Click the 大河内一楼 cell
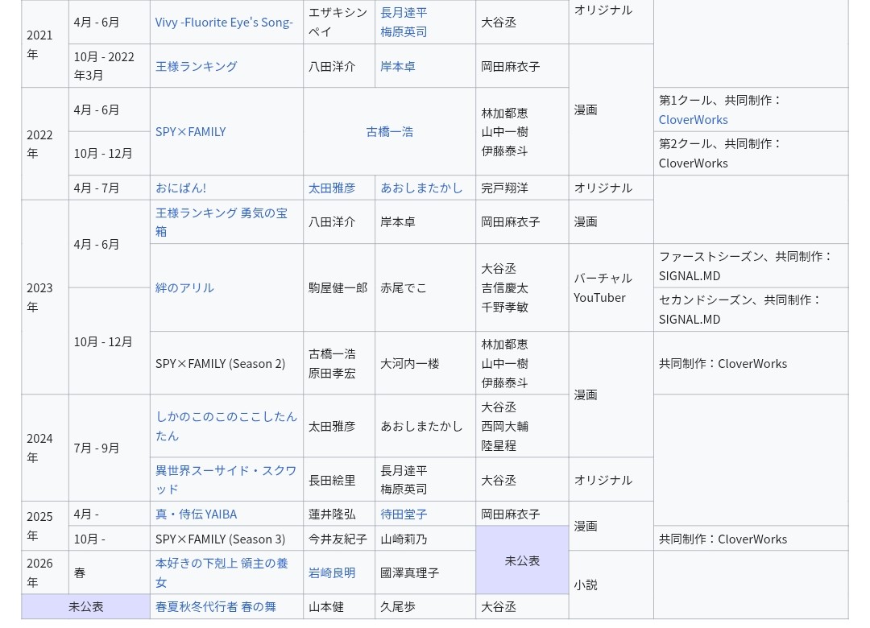Image resolution: width=870 pixels, height=628 pixels. point(425,363)
